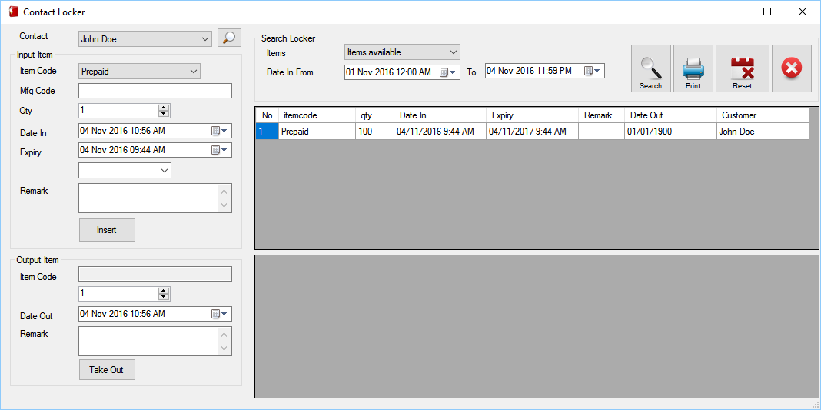Increase the input Qty with up arrow
The image size is (821, 410).
[164, 108]
